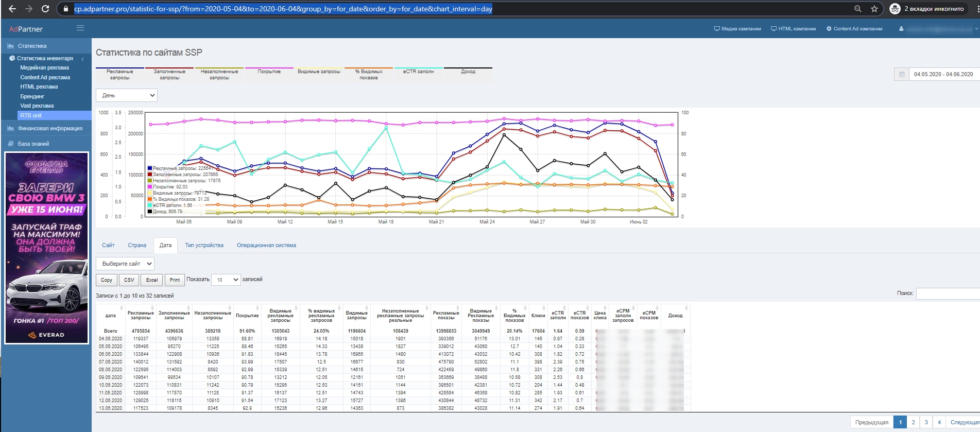
Task: Open the Выберите сайт dropdown
Action: [x=125, y=264]
